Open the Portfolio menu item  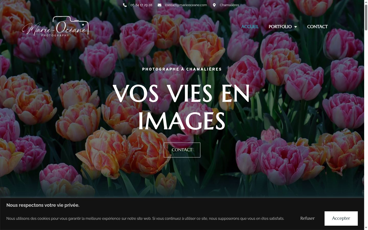click(x=280, y=27)
